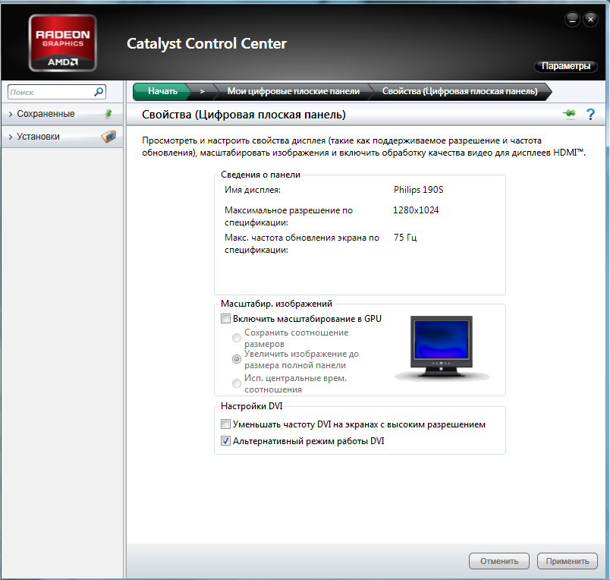
Task: Toggle Уменьшать частоту DVI checkbox
Action: click(225, 424)
